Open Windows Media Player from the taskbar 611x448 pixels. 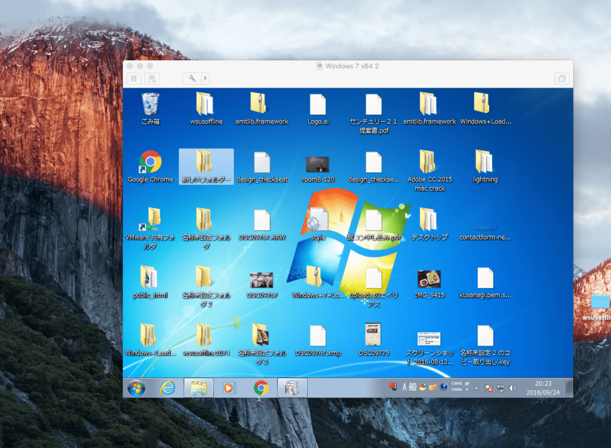click(230, 388)
